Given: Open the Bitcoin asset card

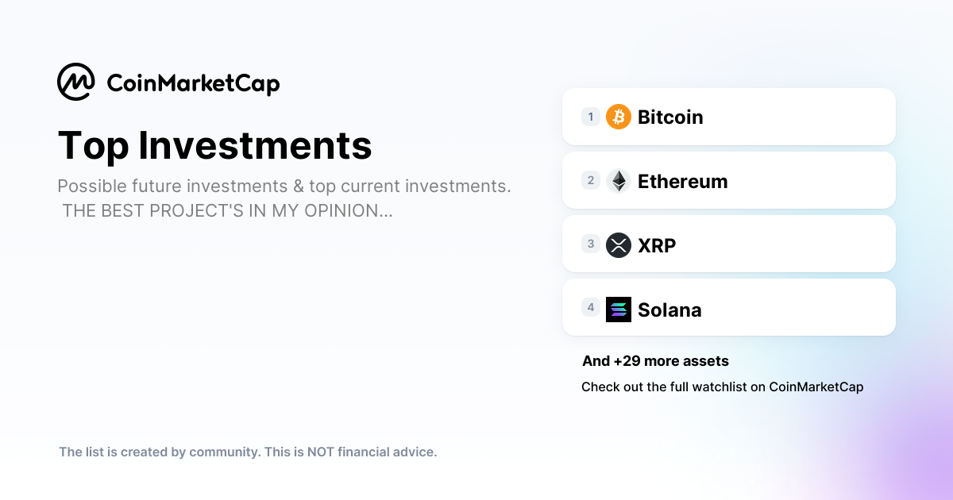Looking at the screenshot, I should coord(729,117).
